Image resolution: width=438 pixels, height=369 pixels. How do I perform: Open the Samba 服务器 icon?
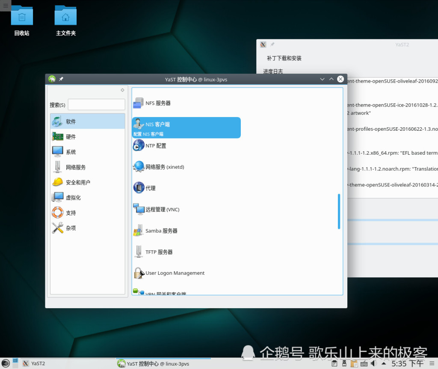coord(139,231)
